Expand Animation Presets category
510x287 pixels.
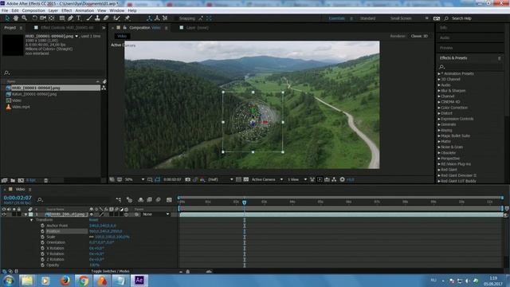click(439, 74)
